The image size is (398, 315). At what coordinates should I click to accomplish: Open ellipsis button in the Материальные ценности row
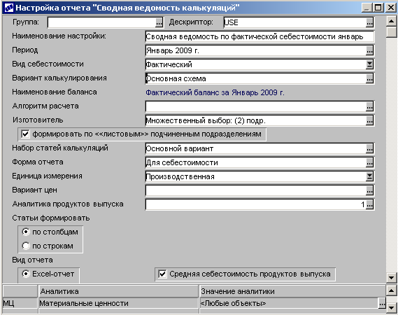tap(382, 303)
